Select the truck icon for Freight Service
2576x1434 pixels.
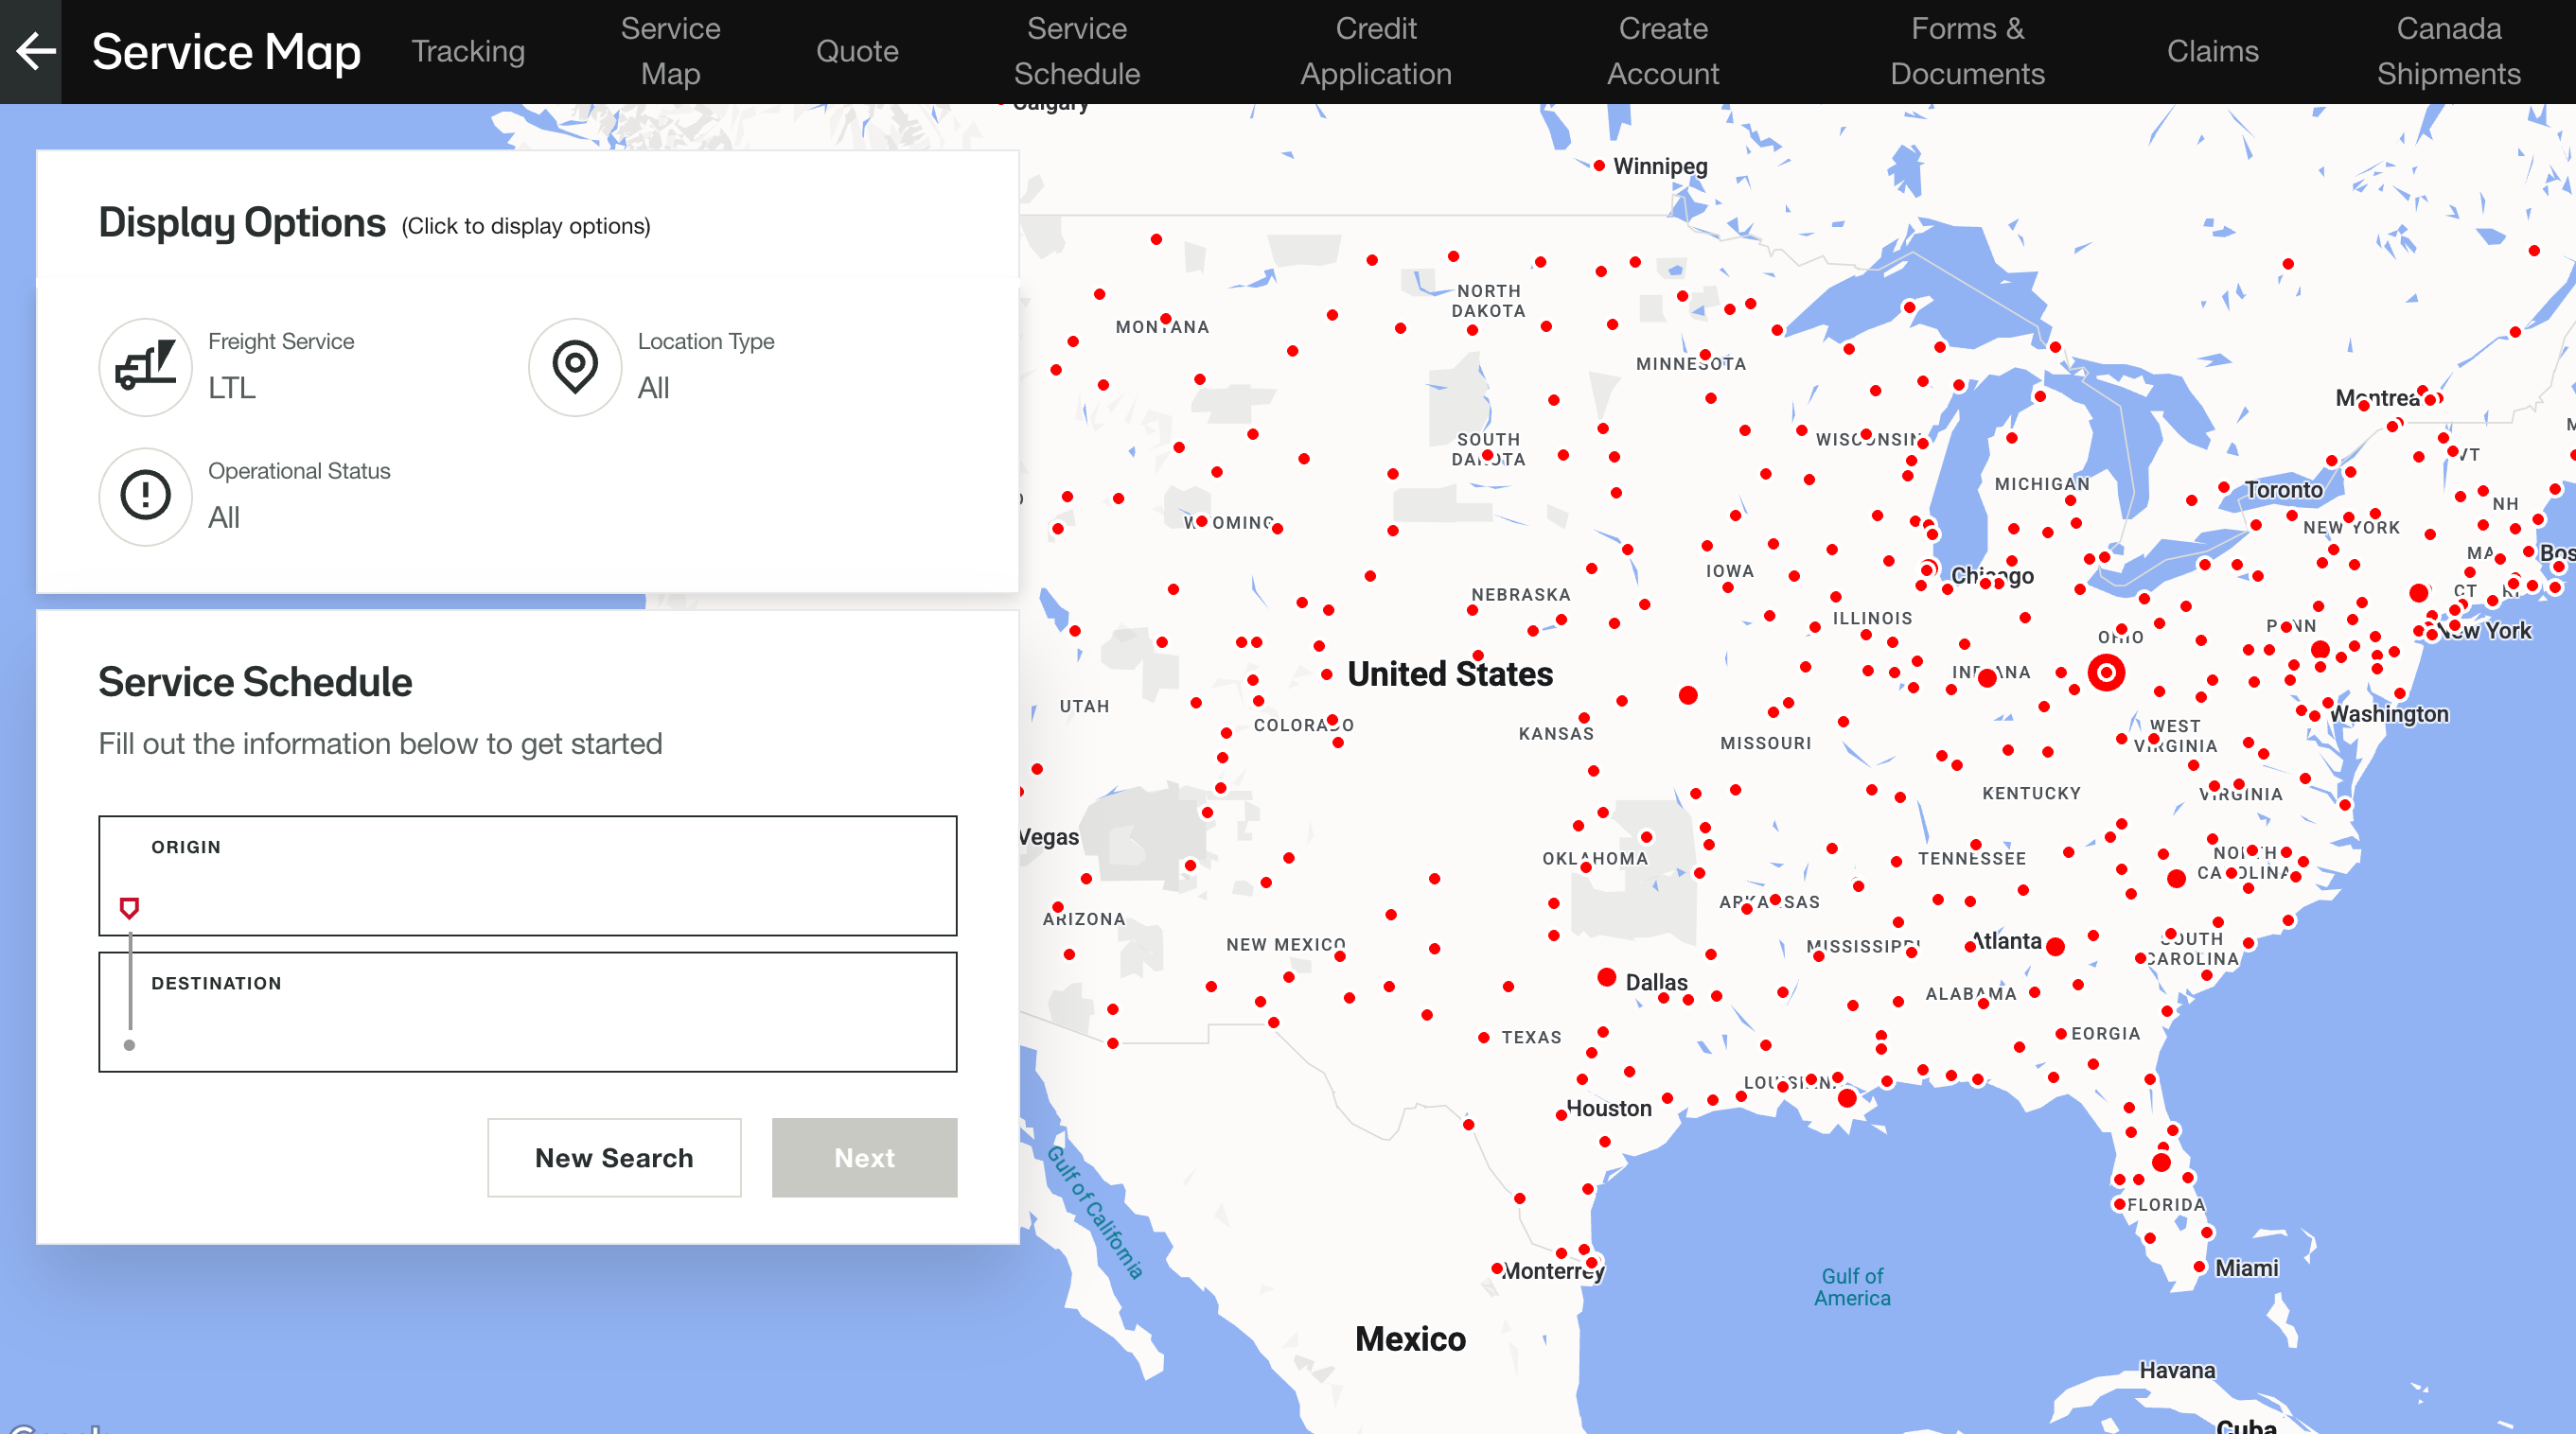pos(145,368)
